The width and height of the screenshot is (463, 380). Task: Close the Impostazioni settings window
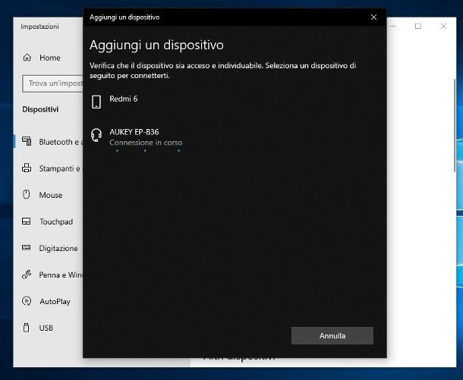pyautogui.click(x=443, y=27)
